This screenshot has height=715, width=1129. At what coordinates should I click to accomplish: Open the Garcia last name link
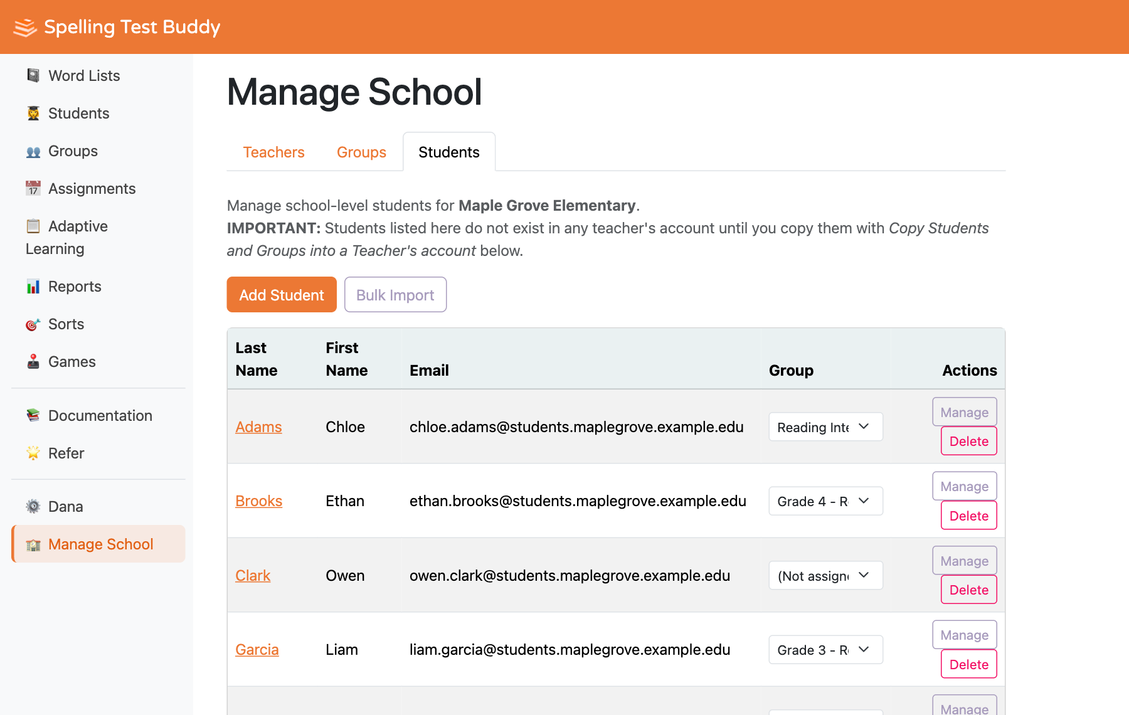point(257,650)
